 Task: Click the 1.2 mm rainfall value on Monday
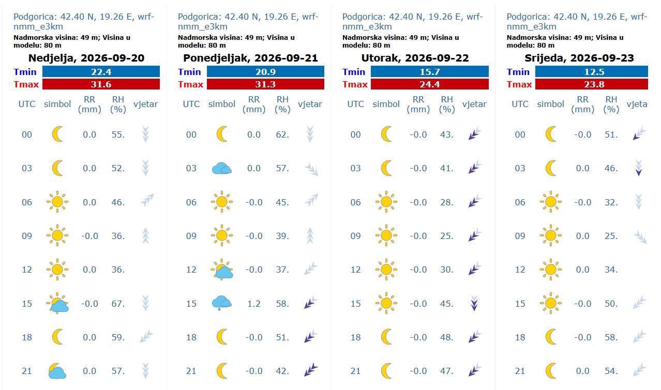click(x=254, y=304)
